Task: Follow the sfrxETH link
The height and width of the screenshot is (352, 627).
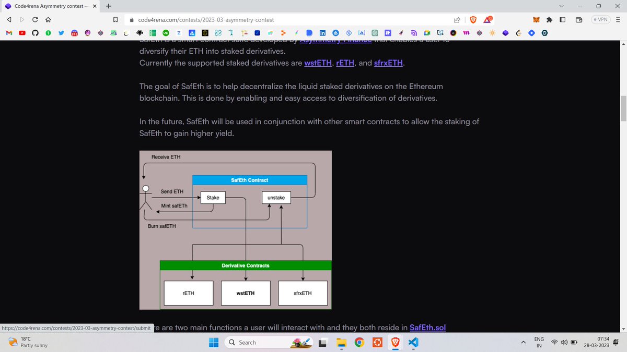Action: 389,63
